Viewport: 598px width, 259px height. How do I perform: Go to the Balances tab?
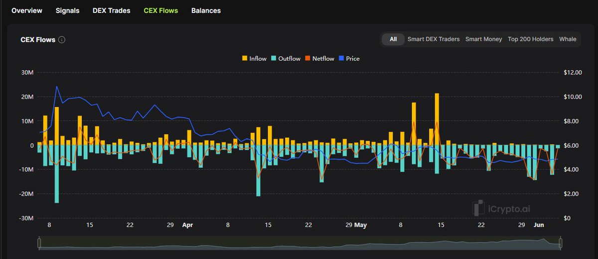coord(206,10)
